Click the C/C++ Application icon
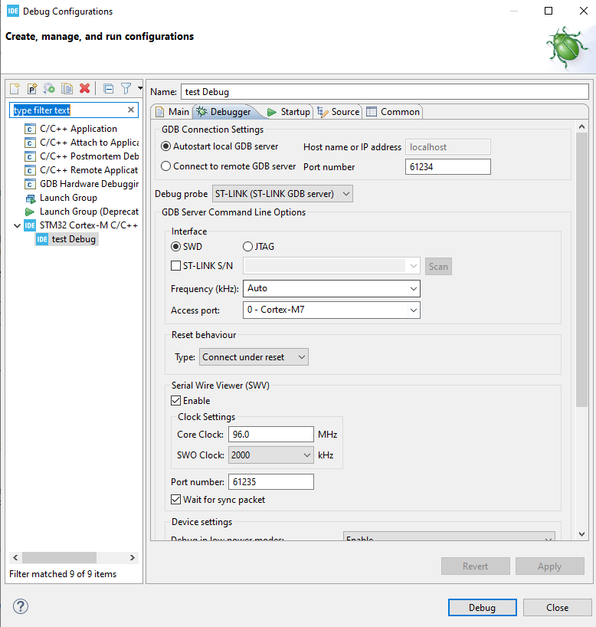This screenshot has height=627, width=596. [x=30, y=129]
